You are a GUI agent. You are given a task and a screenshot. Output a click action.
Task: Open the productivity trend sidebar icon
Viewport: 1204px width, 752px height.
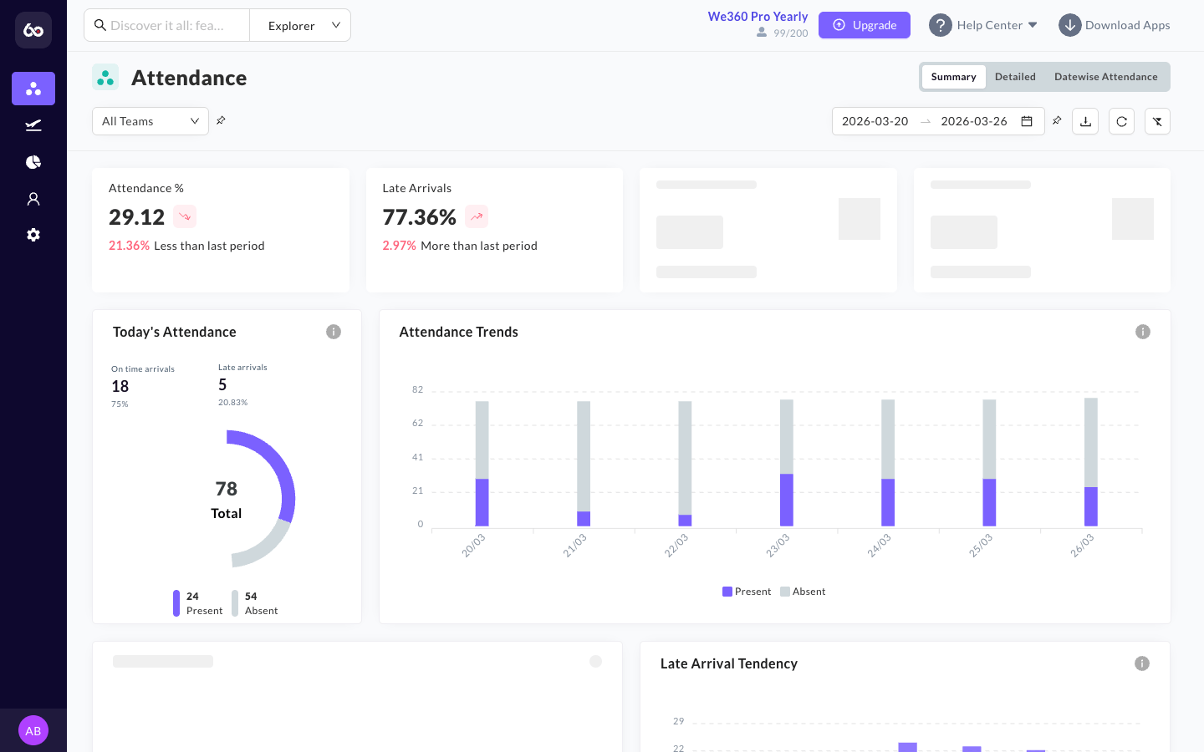(x=33, y=125)
